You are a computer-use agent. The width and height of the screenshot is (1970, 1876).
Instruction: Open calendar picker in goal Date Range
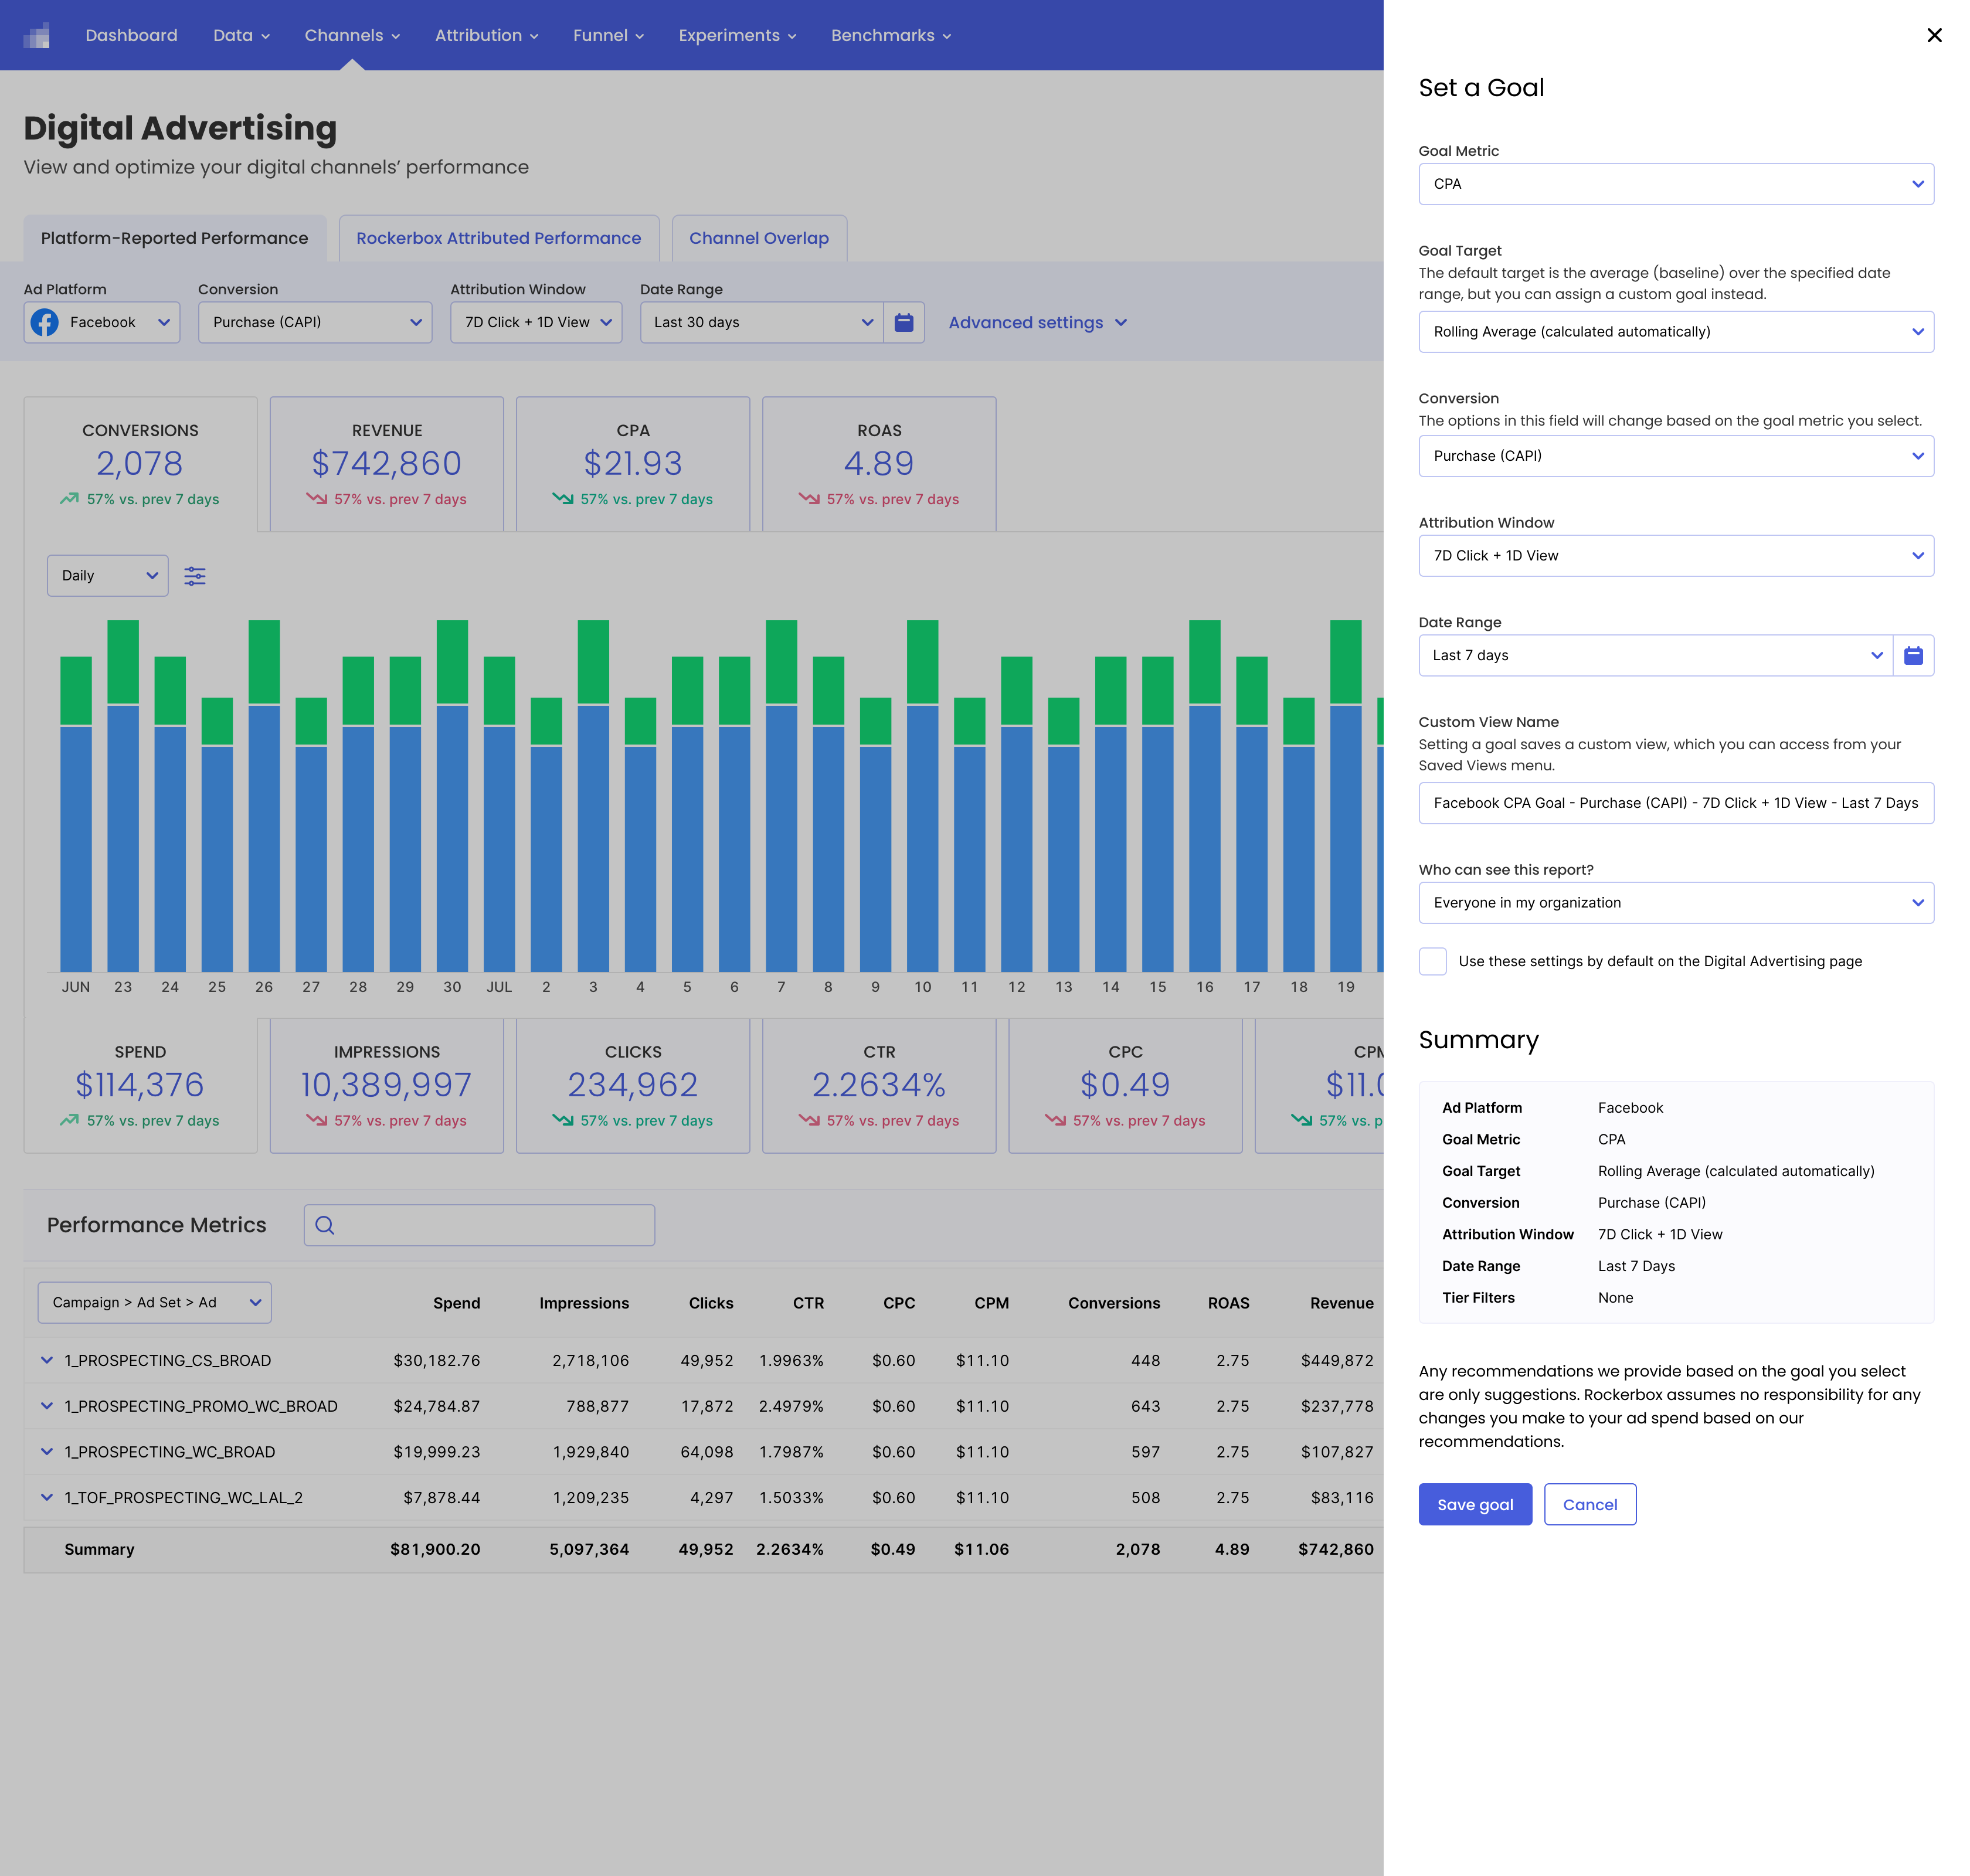tap(1913, 655)
